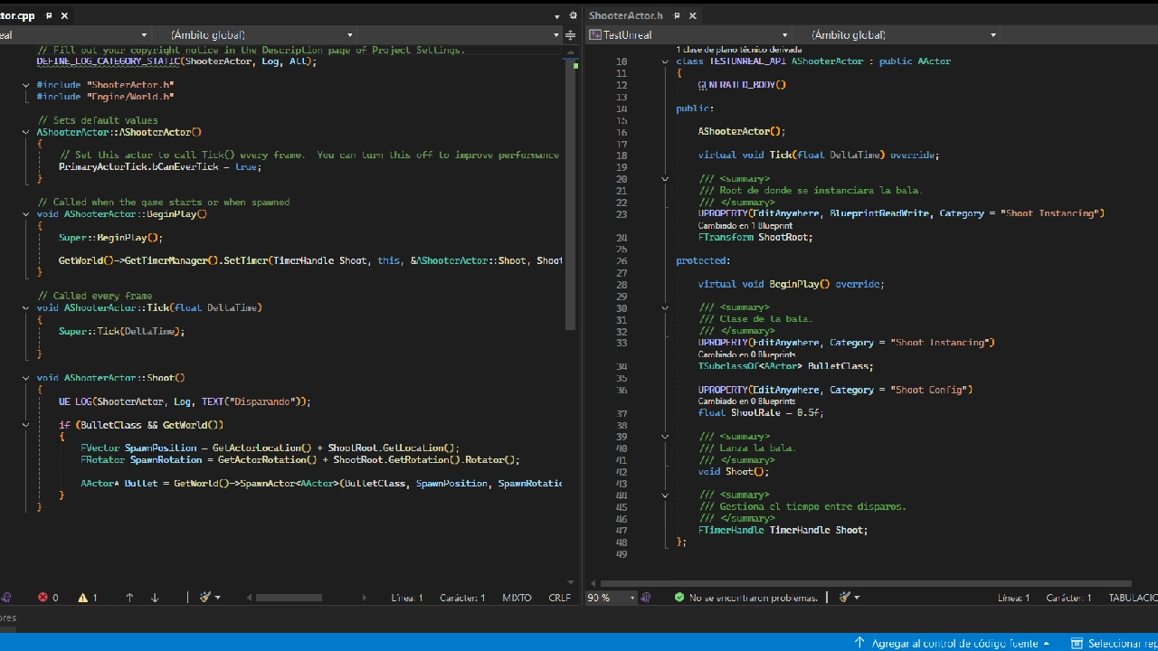The height and width of the screenshot is (651, 1158).
Task: Click the green 'No se encontraron problemas' indicator
Action: (745, 597)
